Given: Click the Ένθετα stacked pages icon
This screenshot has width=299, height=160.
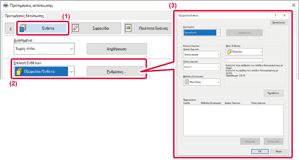Looking at the screenshot, I should [x=23, y=28].
